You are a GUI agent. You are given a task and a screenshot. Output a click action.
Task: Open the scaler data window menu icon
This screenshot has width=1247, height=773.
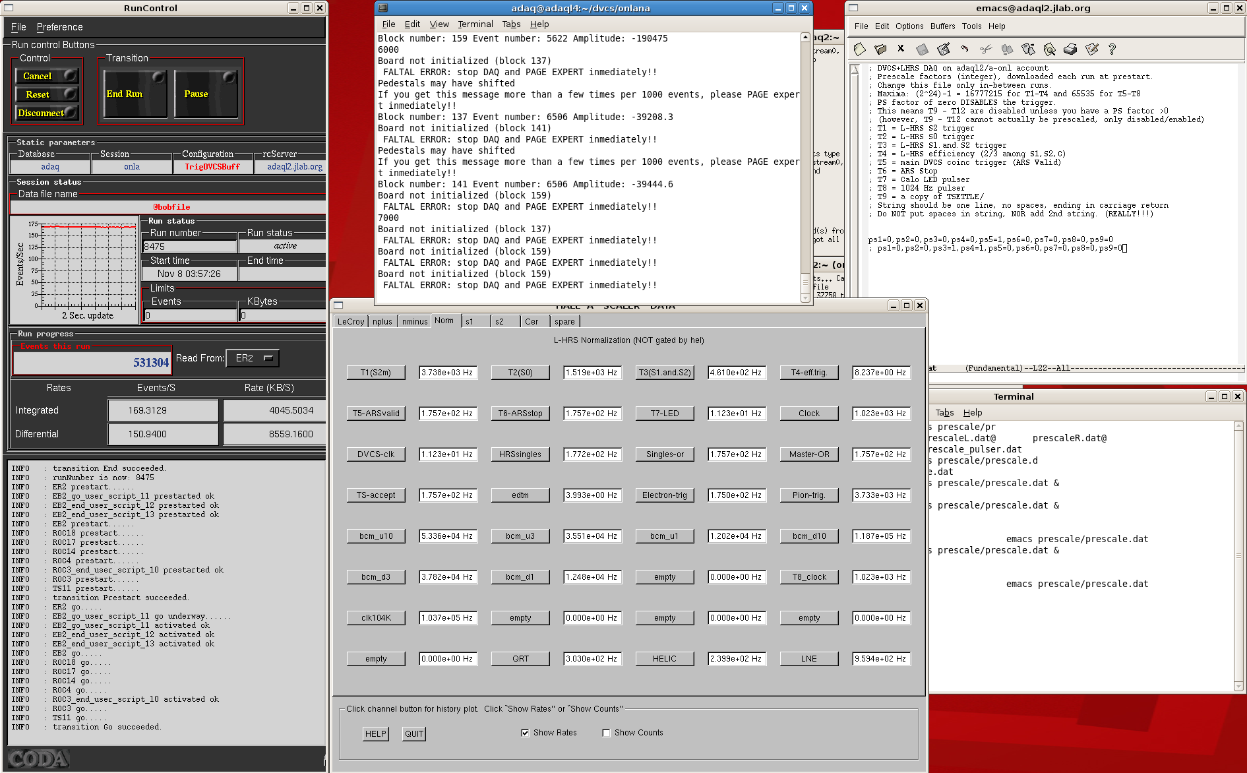point(339,305)
